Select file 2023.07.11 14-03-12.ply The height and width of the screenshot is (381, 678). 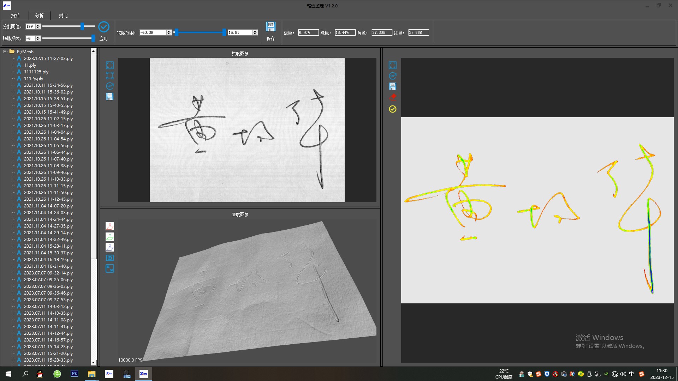(48, 307)
